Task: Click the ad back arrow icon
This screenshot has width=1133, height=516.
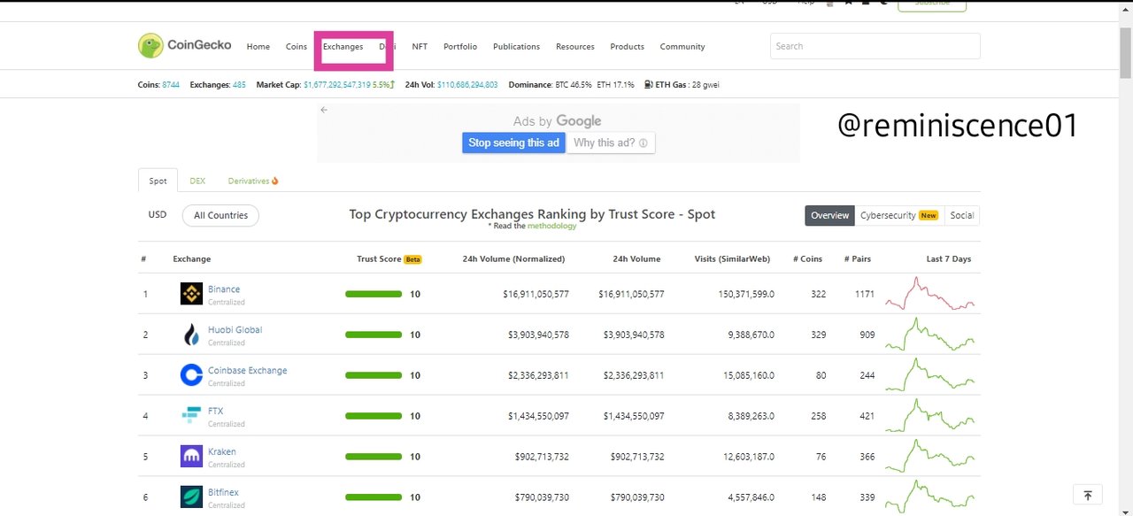Action: pos(324,110)
